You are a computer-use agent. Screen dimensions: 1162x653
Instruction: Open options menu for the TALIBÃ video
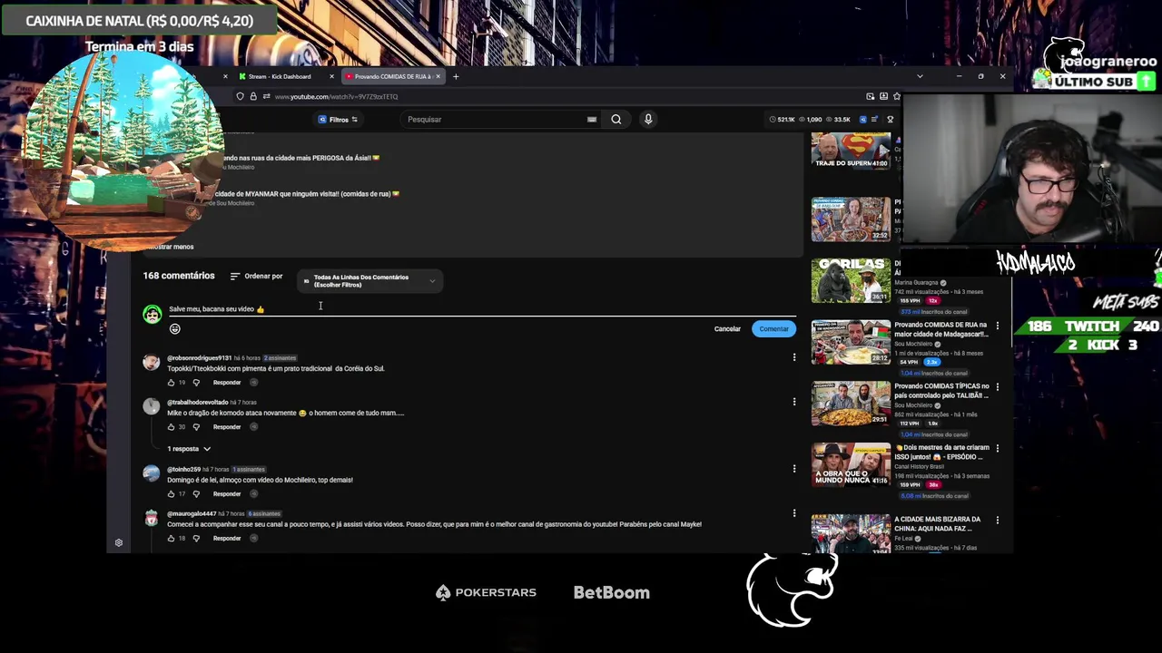coord(998,387)
